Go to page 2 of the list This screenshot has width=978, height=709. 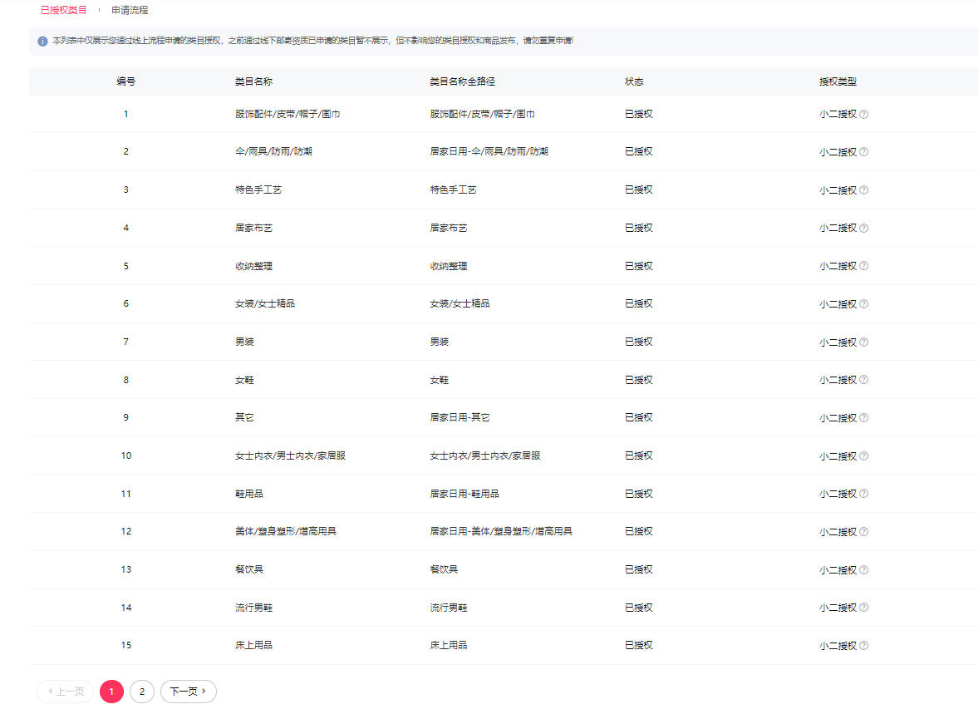click(x=142, y=692)
